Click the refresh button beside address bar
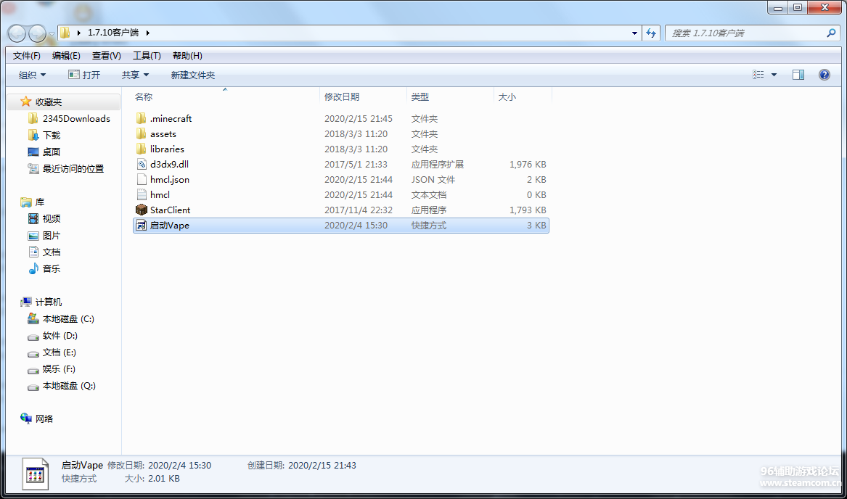 pos(651,33)
